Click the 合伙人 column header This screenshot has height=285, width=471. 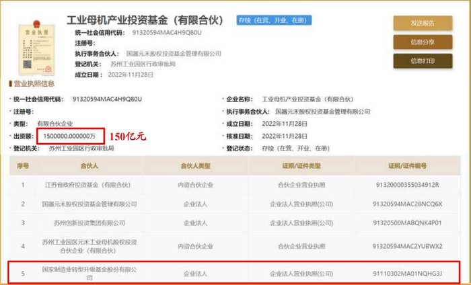(89, 166)
